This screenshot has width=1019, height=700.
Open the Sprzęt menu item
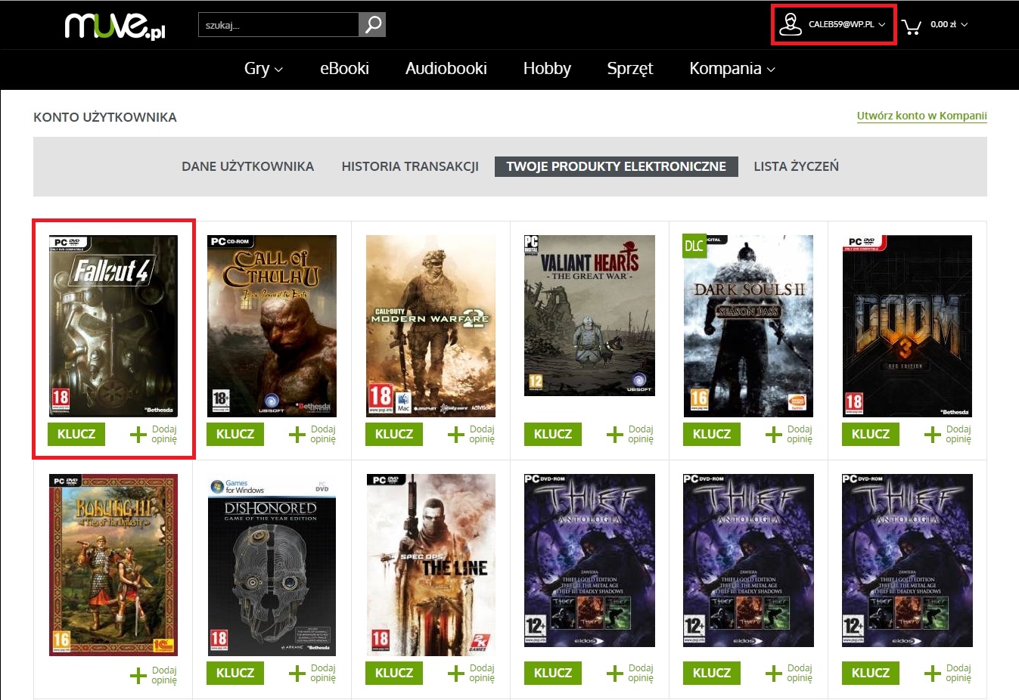point(630,69)
